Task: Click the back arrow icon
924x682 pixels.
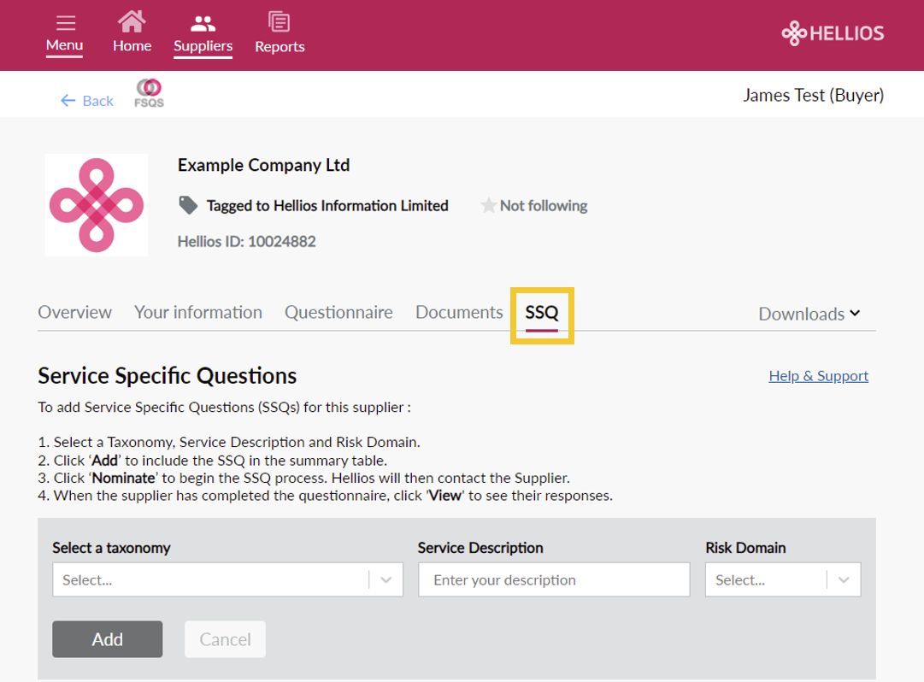Action: (68, 101)
